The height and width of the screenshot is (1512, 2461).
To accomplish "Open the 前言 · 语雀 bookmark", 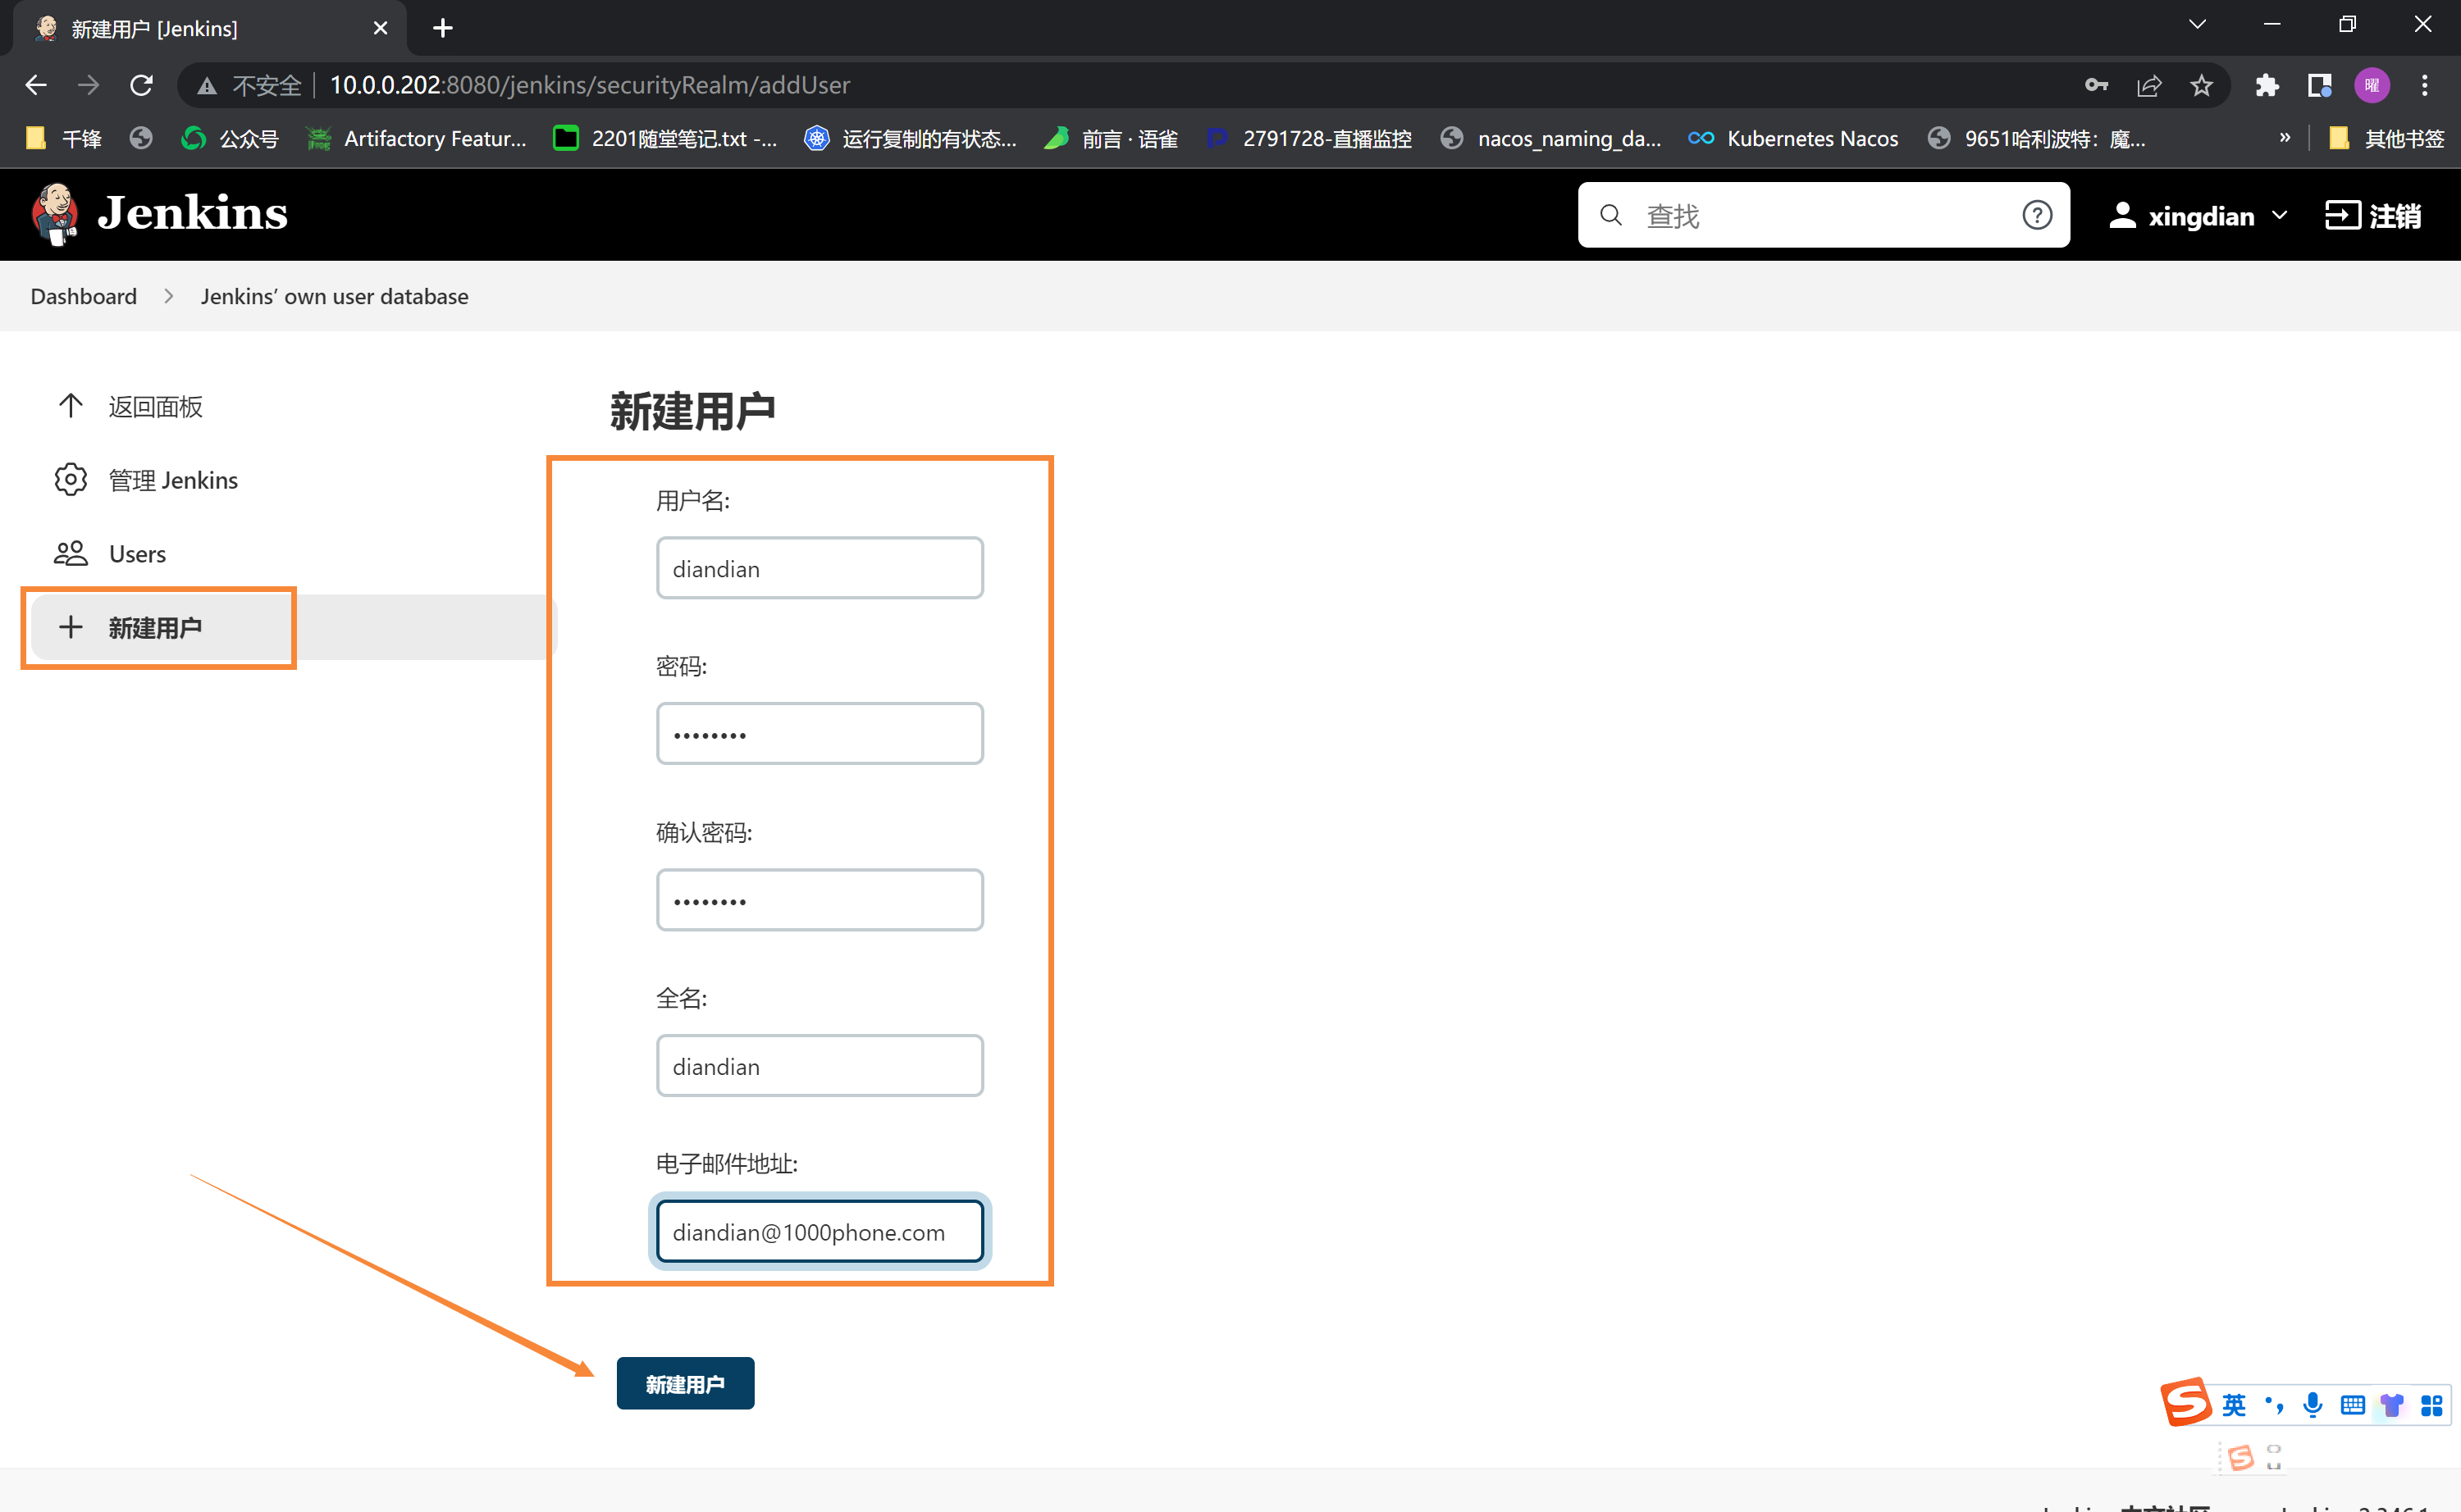I will tap(1111, 138).
